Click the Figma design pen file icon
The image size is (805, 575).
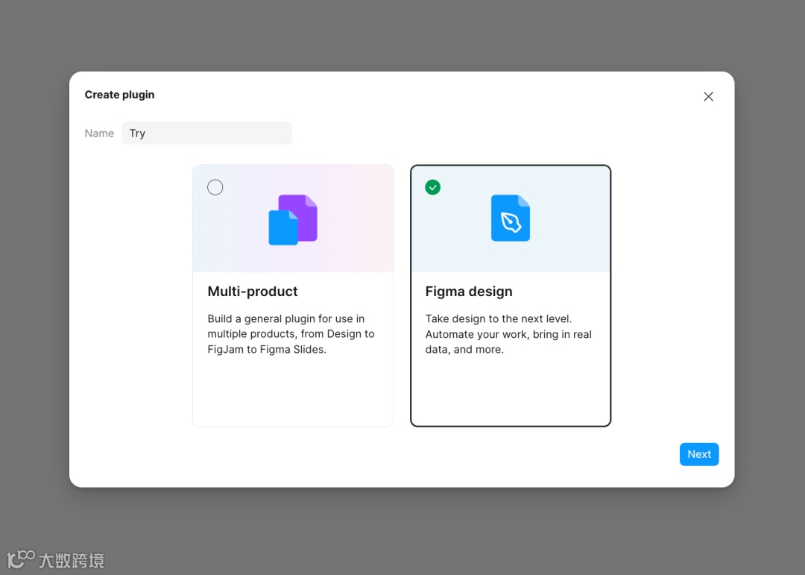(x=511, y=218)
